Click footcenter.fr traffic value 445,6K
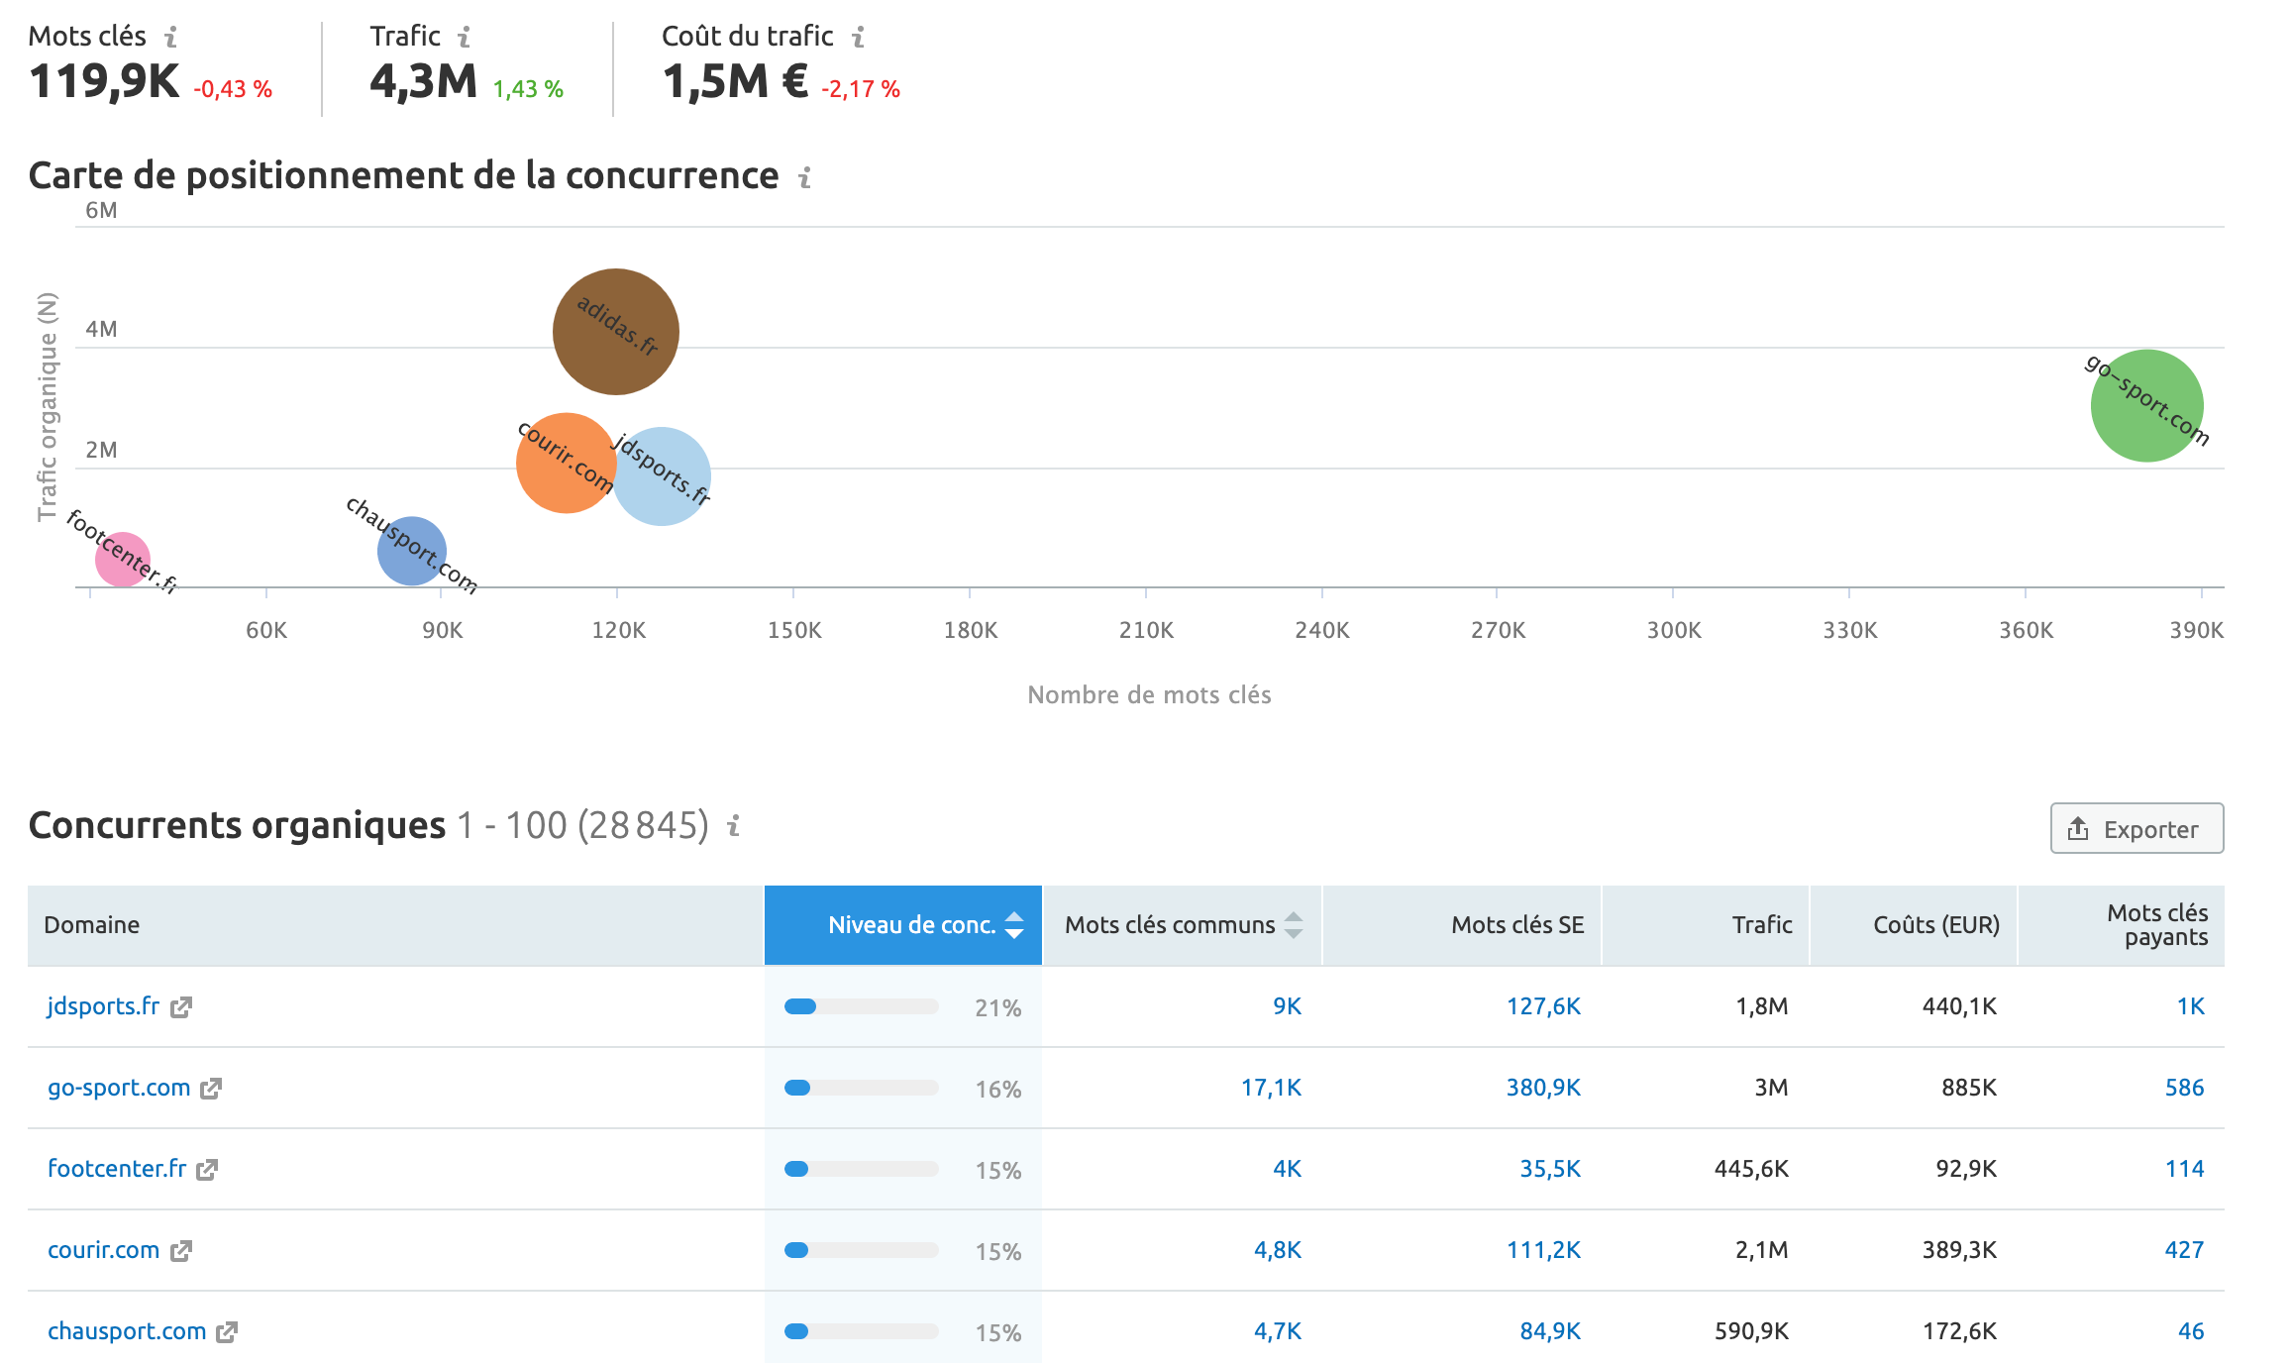This screenshot has width=2292, height=1363. (1751, 1169)
